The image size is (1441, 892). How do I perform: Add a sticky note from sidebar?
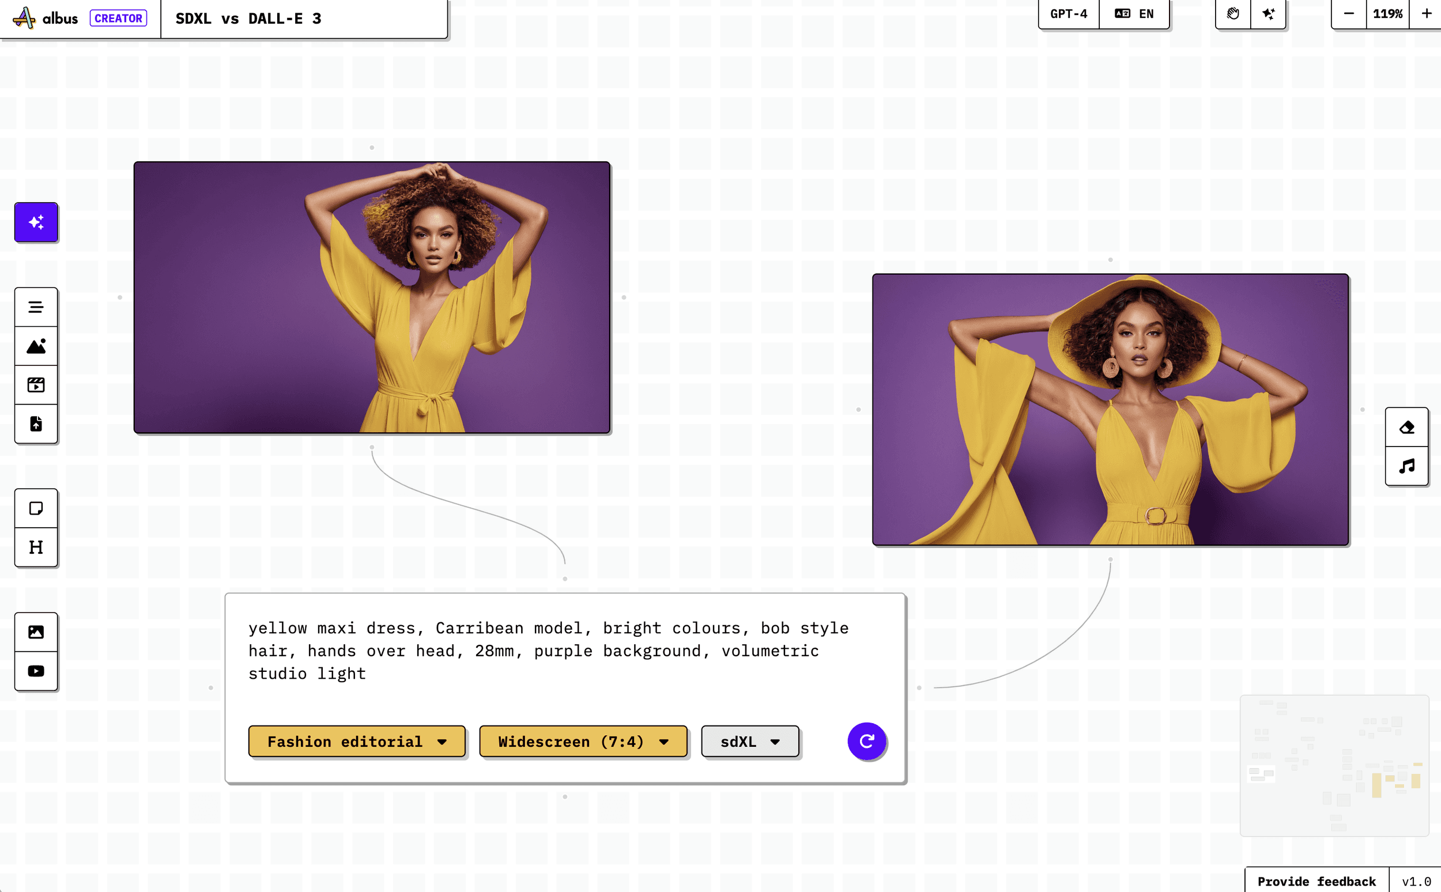(x=36, y=509)
